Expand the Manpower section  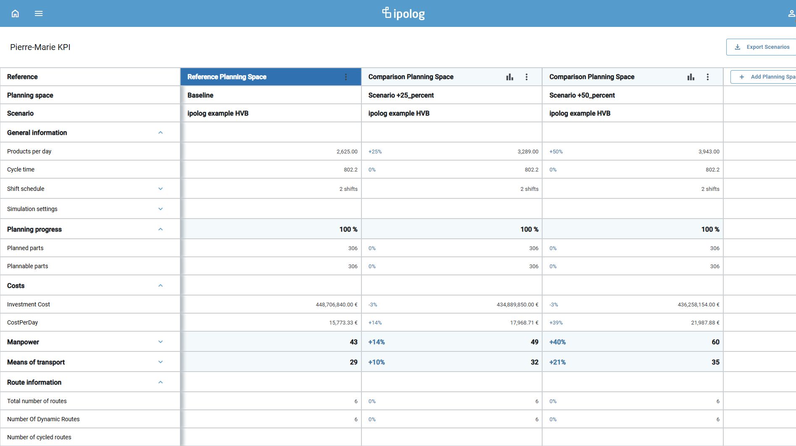pyautogui.click(x=160, y=342)
